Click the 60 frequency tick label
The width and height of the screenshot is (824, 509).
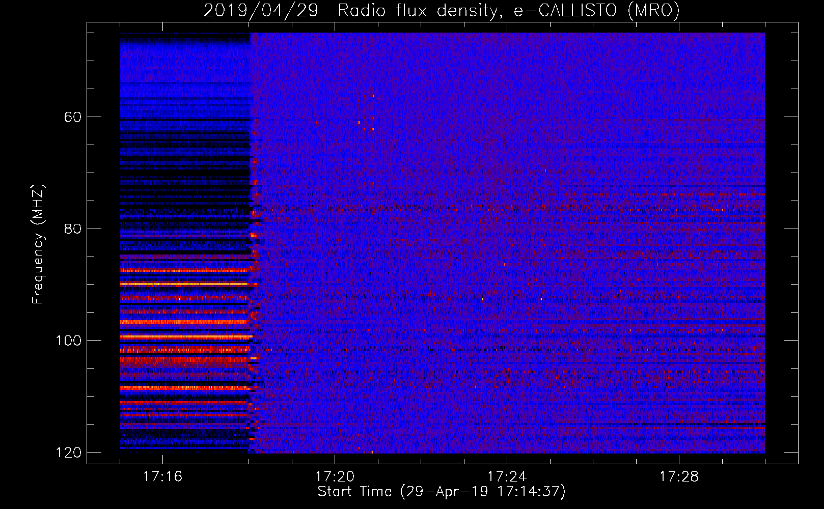coord(73,117)
